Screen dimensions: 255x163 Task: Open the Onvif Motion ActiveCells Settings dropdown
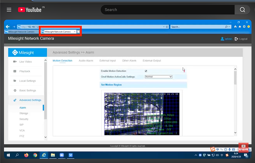coord(158,77)
